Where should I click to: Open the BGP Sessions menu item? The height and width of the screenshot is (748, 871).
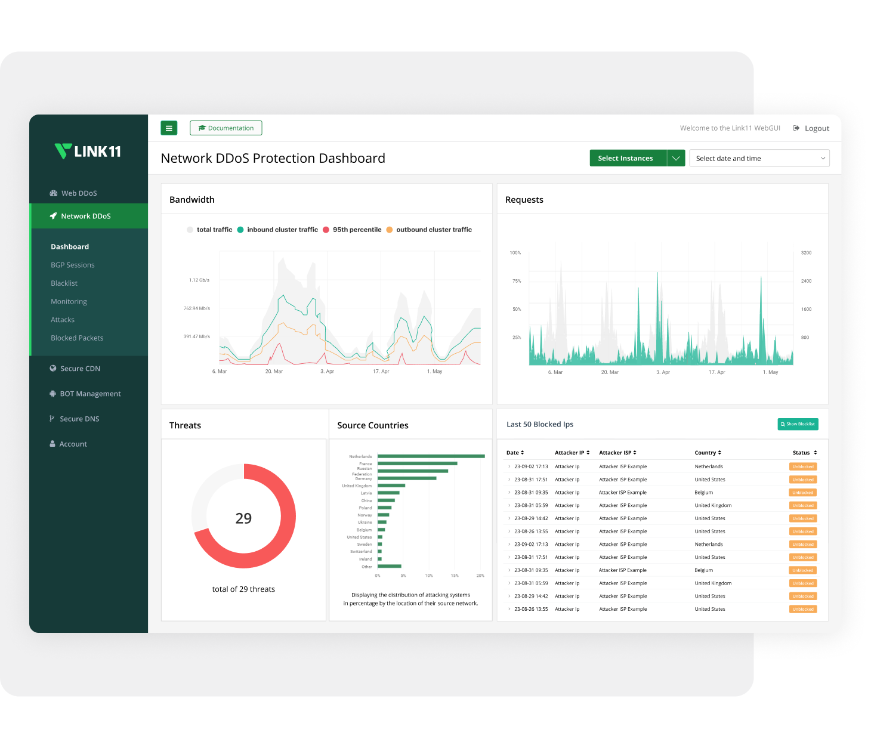click(73, 265)
